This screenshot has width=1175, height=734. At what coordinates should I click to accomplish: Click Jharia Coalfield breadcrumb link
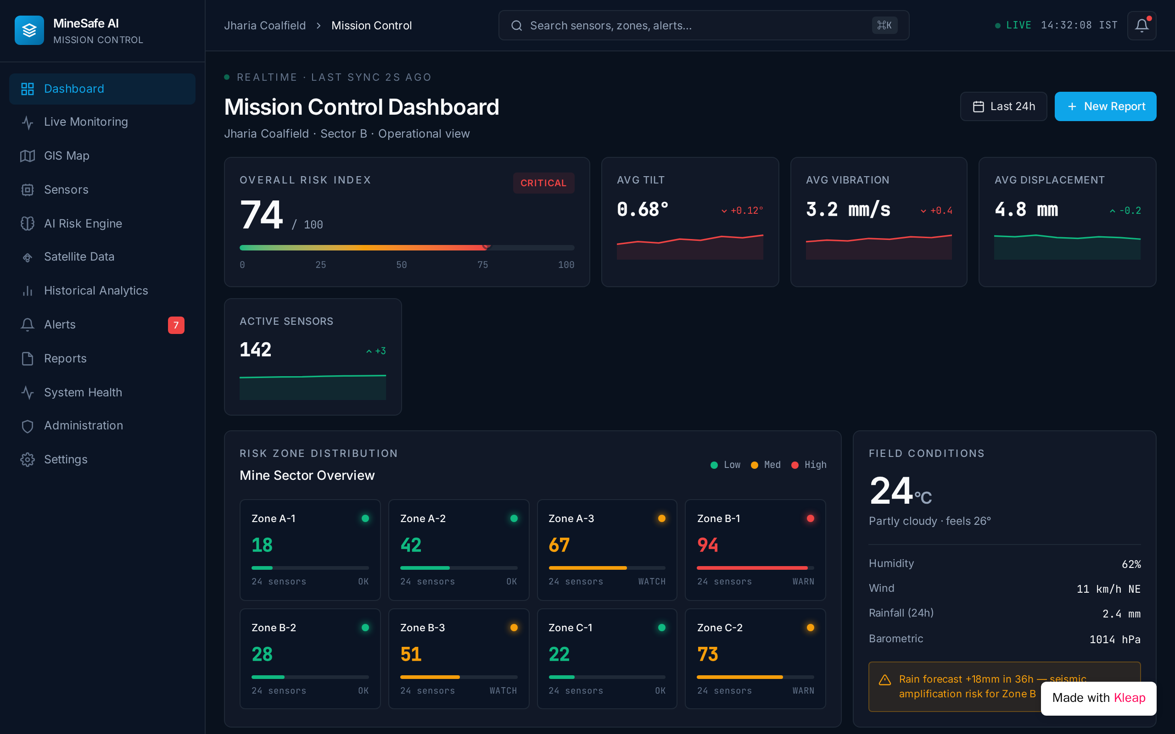265,26
